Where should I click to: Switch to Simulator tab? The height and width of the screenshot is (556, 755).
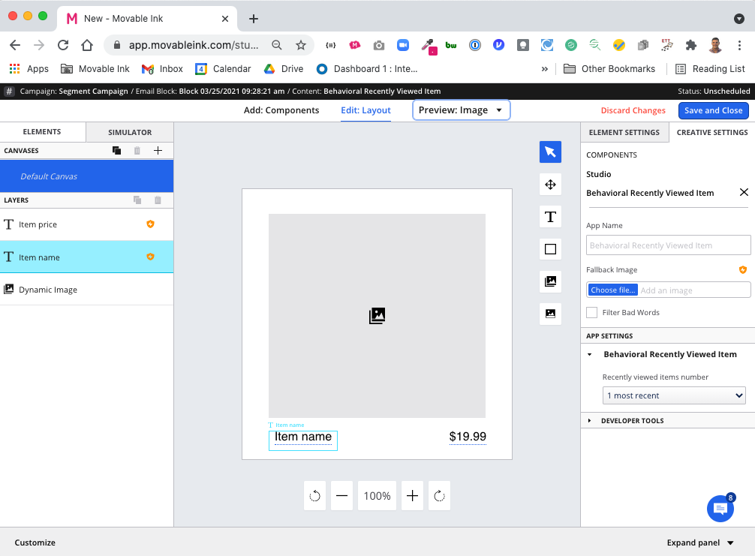click(130, 132)
